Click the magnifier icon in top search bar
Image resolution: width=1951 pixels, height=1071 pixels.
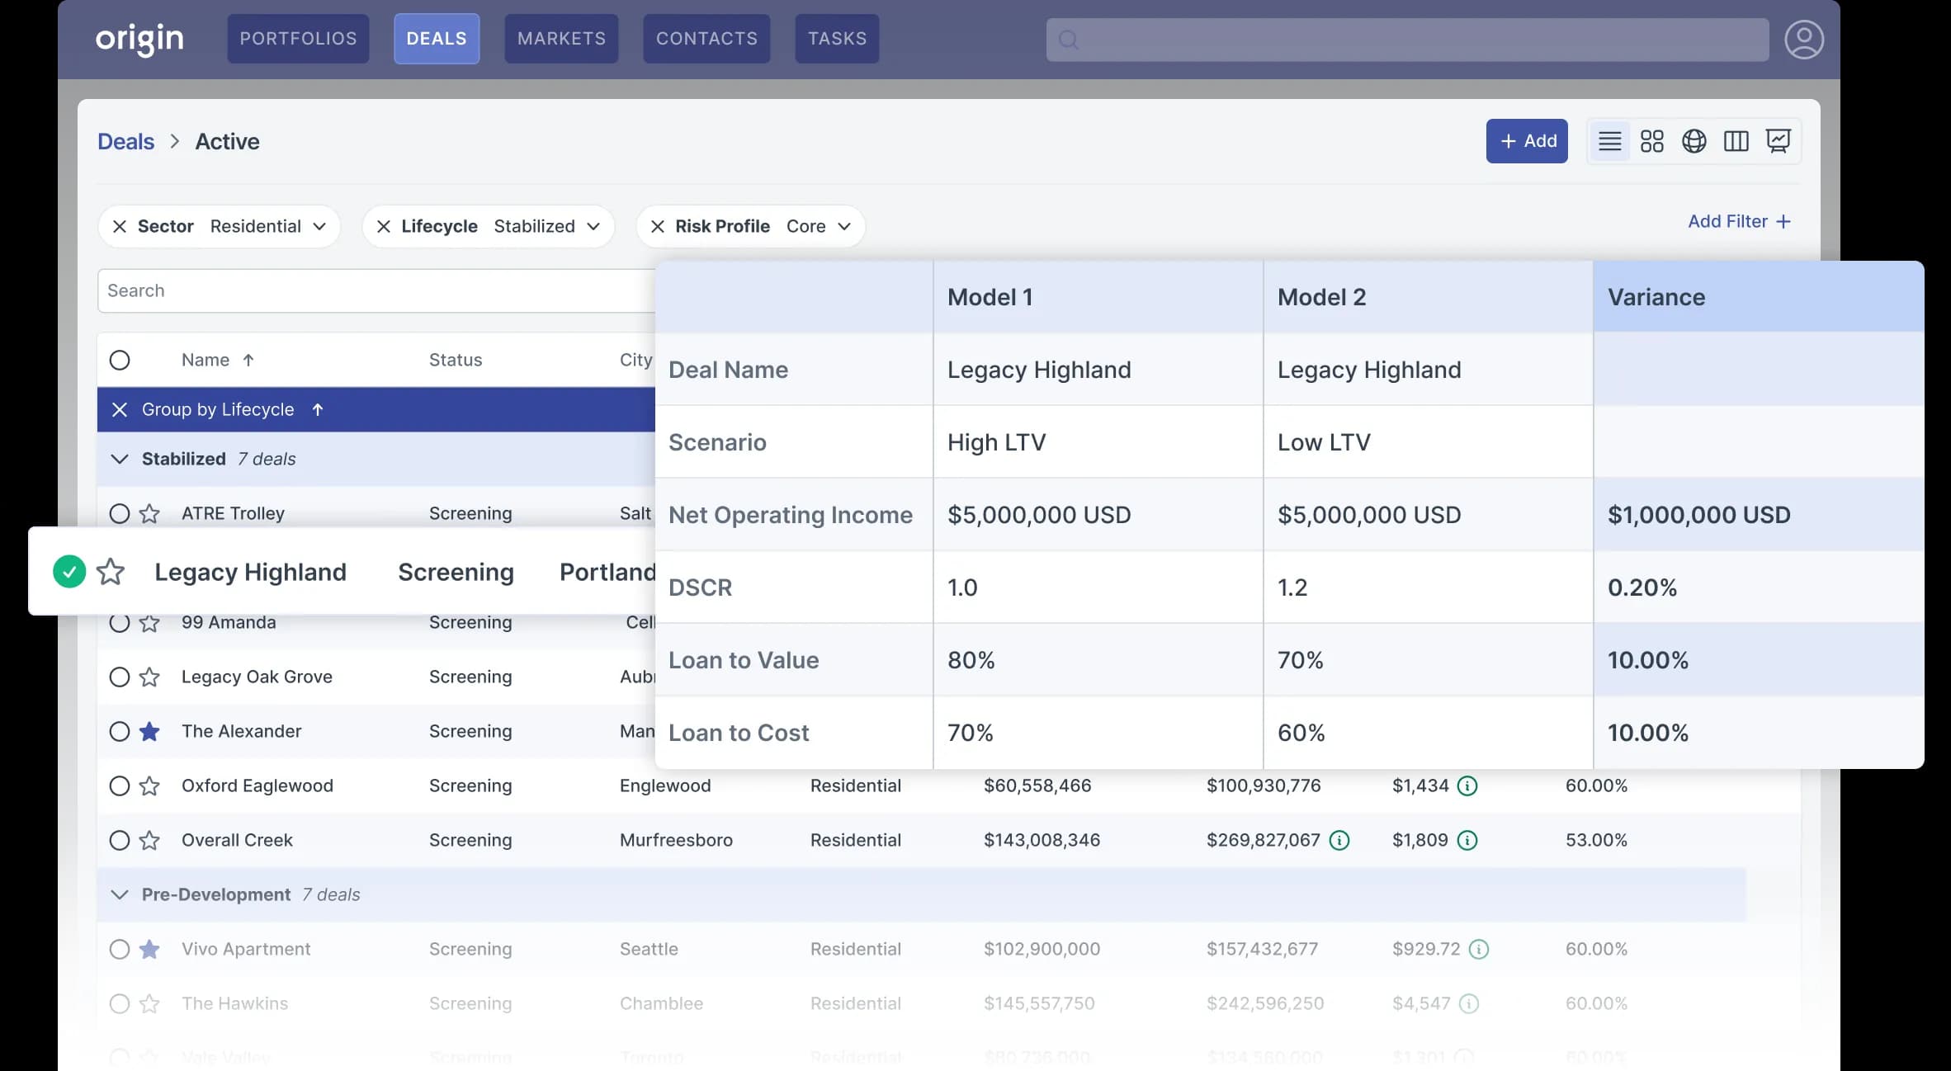tap(1069, 40)
